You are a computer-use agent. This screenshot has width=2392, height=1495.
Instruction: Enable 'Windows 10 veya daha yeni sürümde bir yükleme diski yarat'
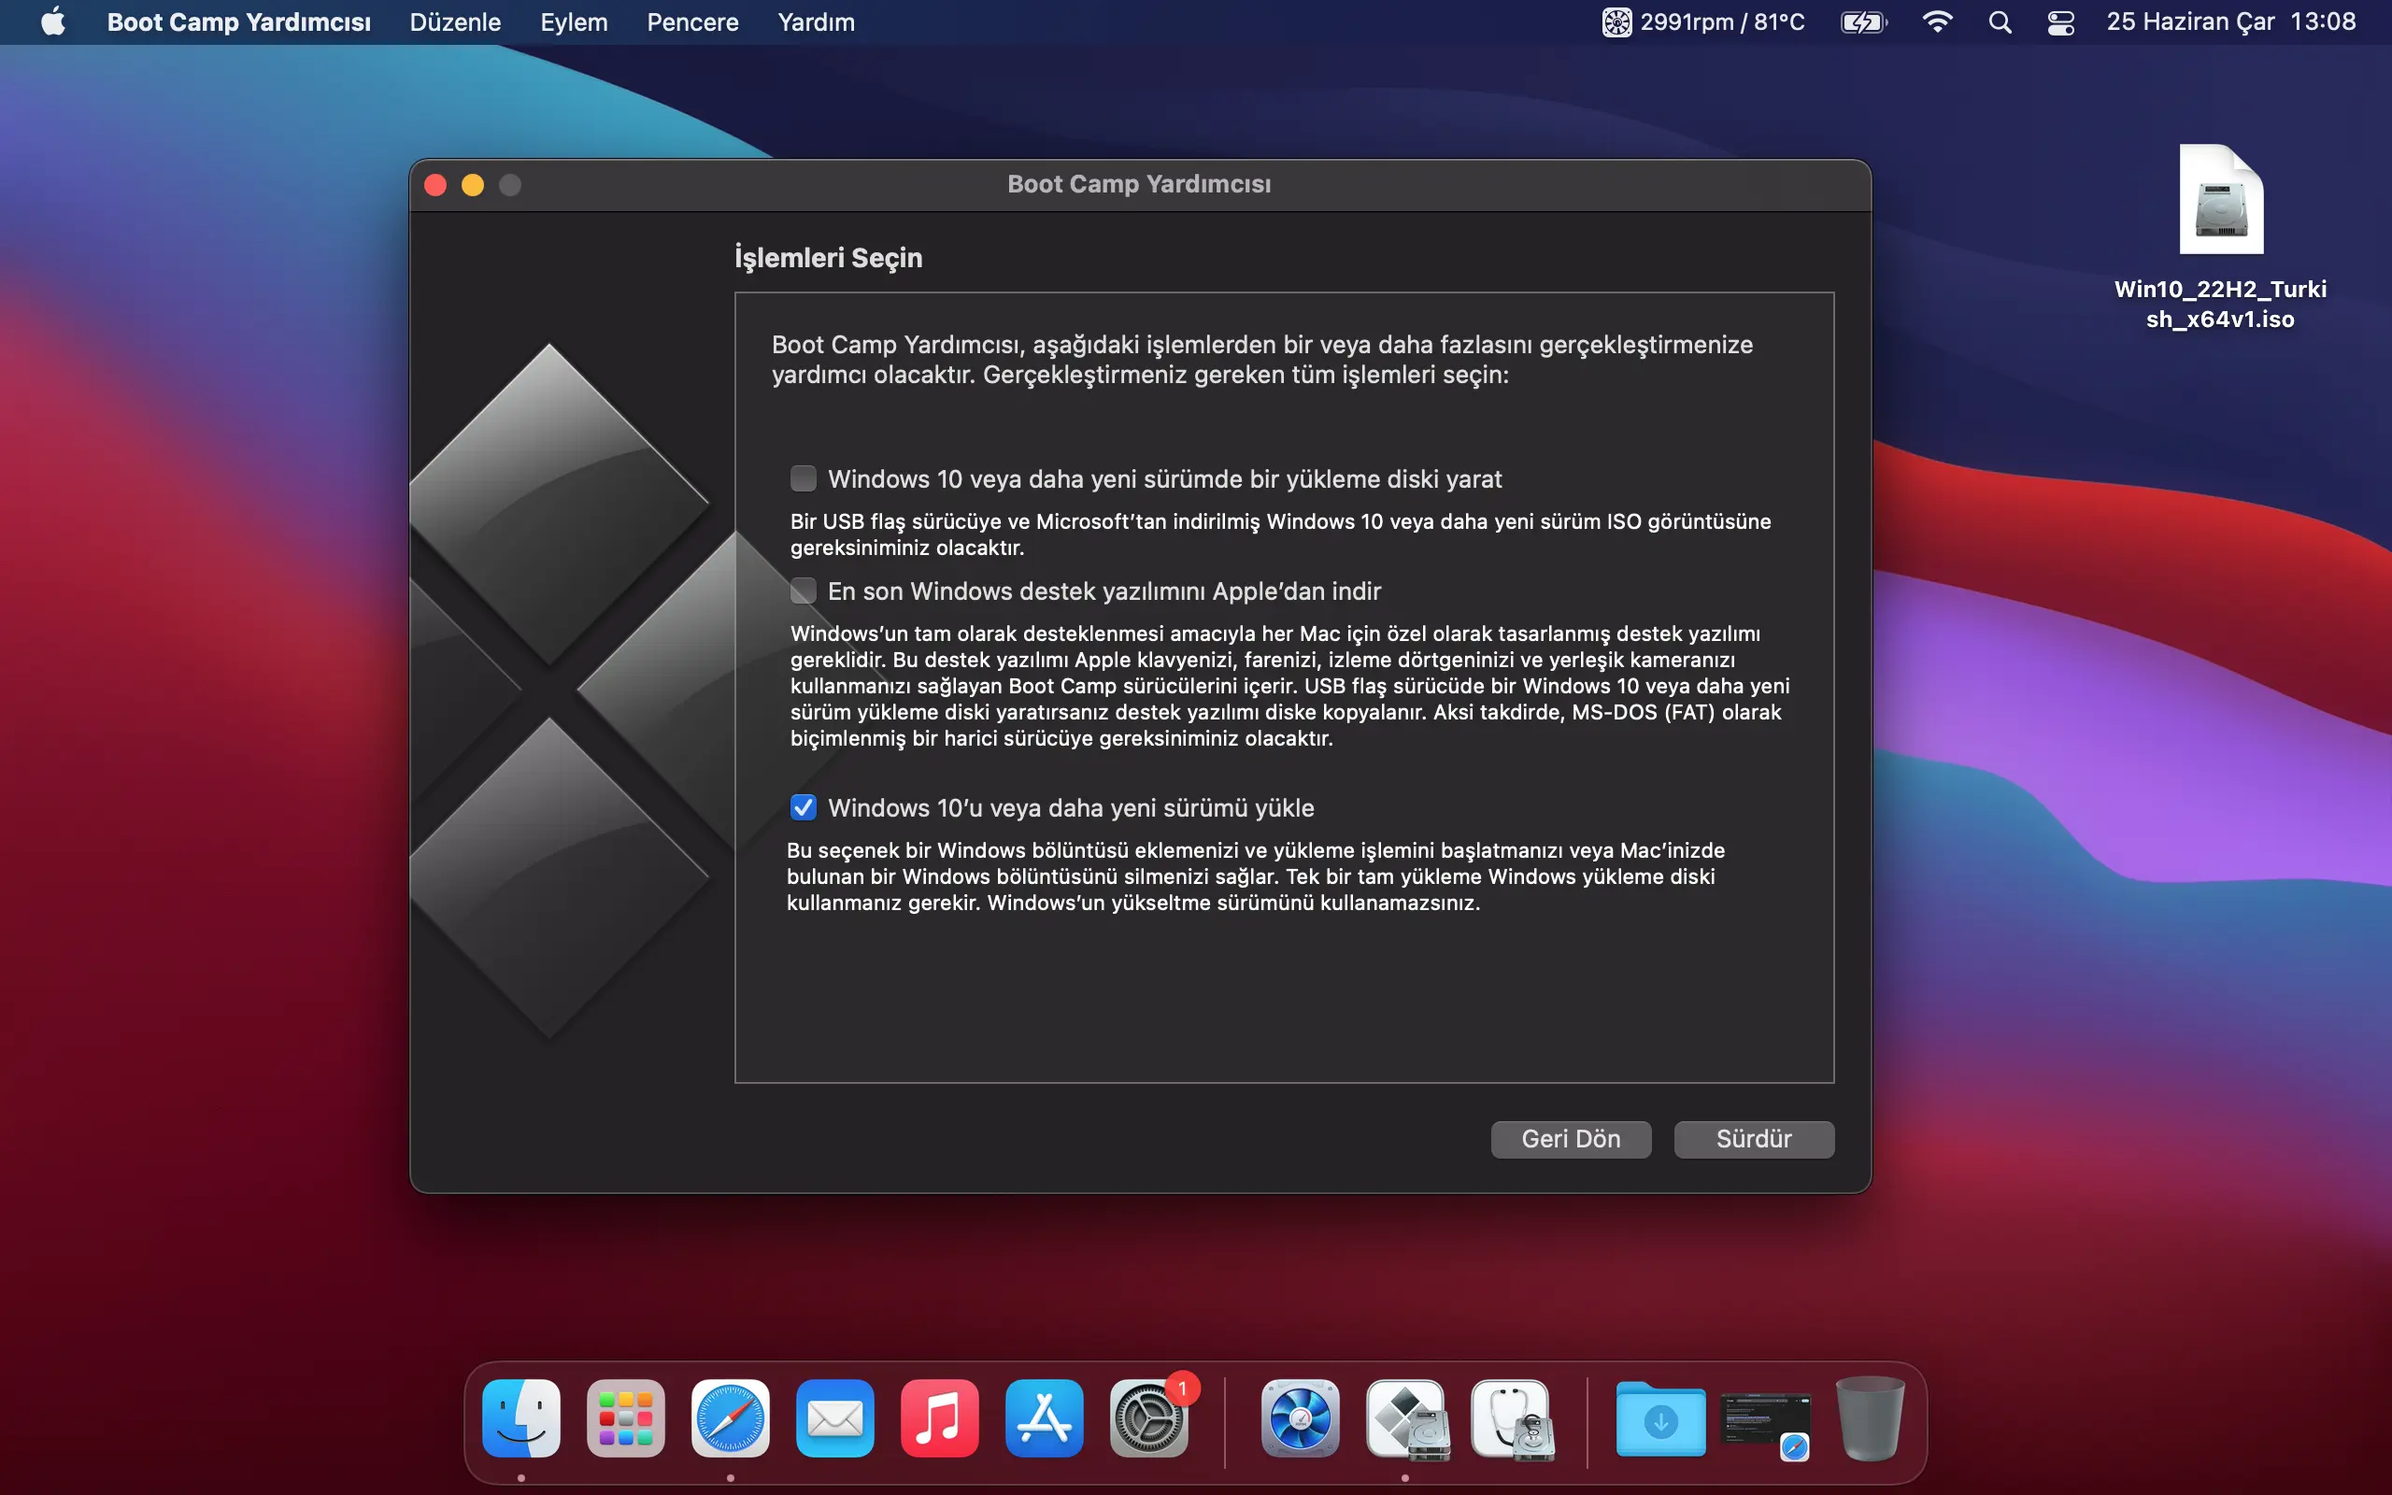click(x=804, y=478)
